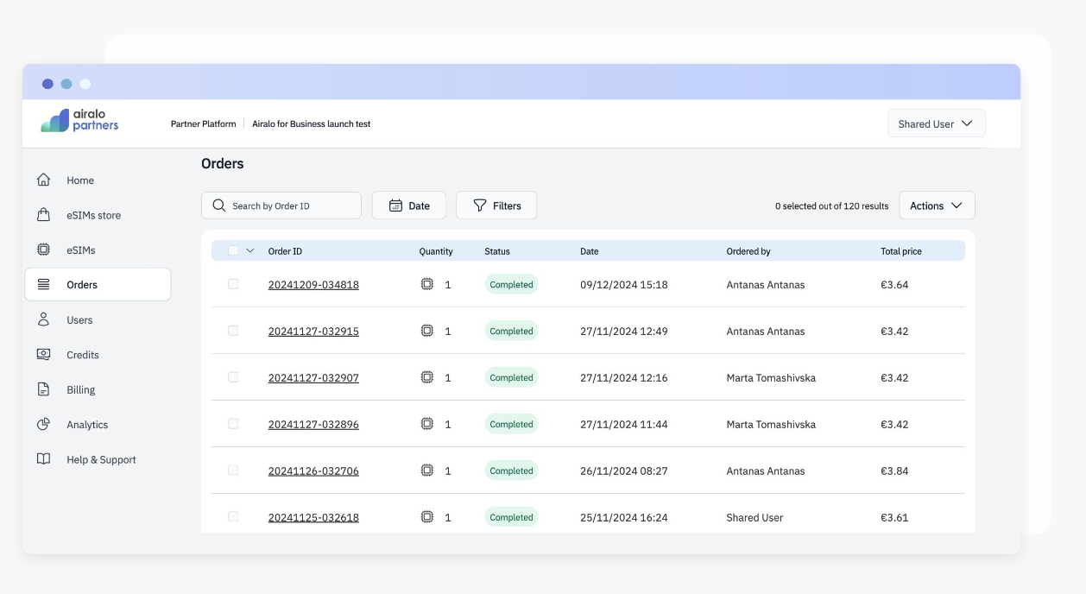Click chip icon in order 20241127-032915 row
Image resolution: width=1086 pixels, height=594 pixels.
[x=426, y=331]
